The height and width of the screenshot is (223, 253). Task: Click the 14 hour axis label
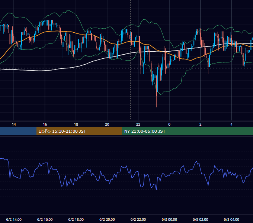click(x=14, y=125)
